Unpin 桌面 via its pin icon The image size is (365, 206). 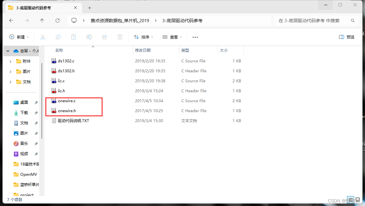[x=36, y=103]
